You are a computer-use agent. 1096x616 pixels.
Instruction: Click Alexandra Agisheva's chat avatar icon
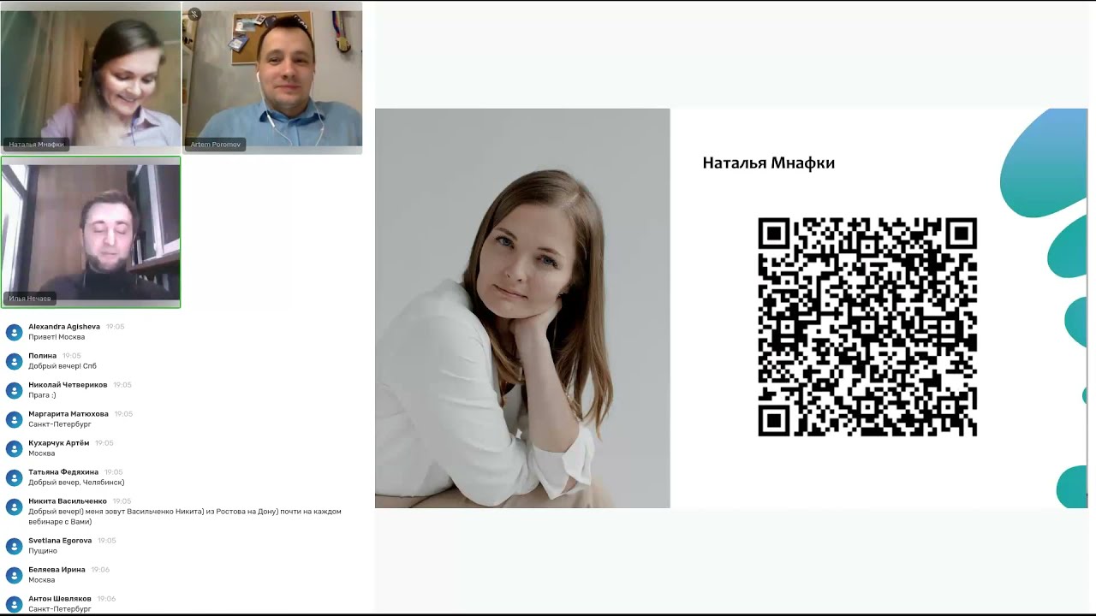pos(14,332)
